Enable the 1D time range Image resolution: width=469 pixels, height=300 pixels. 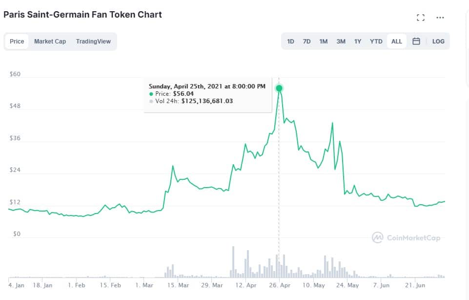click(290, 42)
